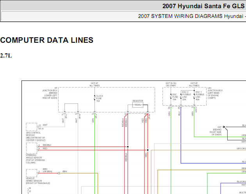246x194 pixels.
Task: Click the "2007 Hyundai Santa Fe GLS" title text
Action: [203, 6]
